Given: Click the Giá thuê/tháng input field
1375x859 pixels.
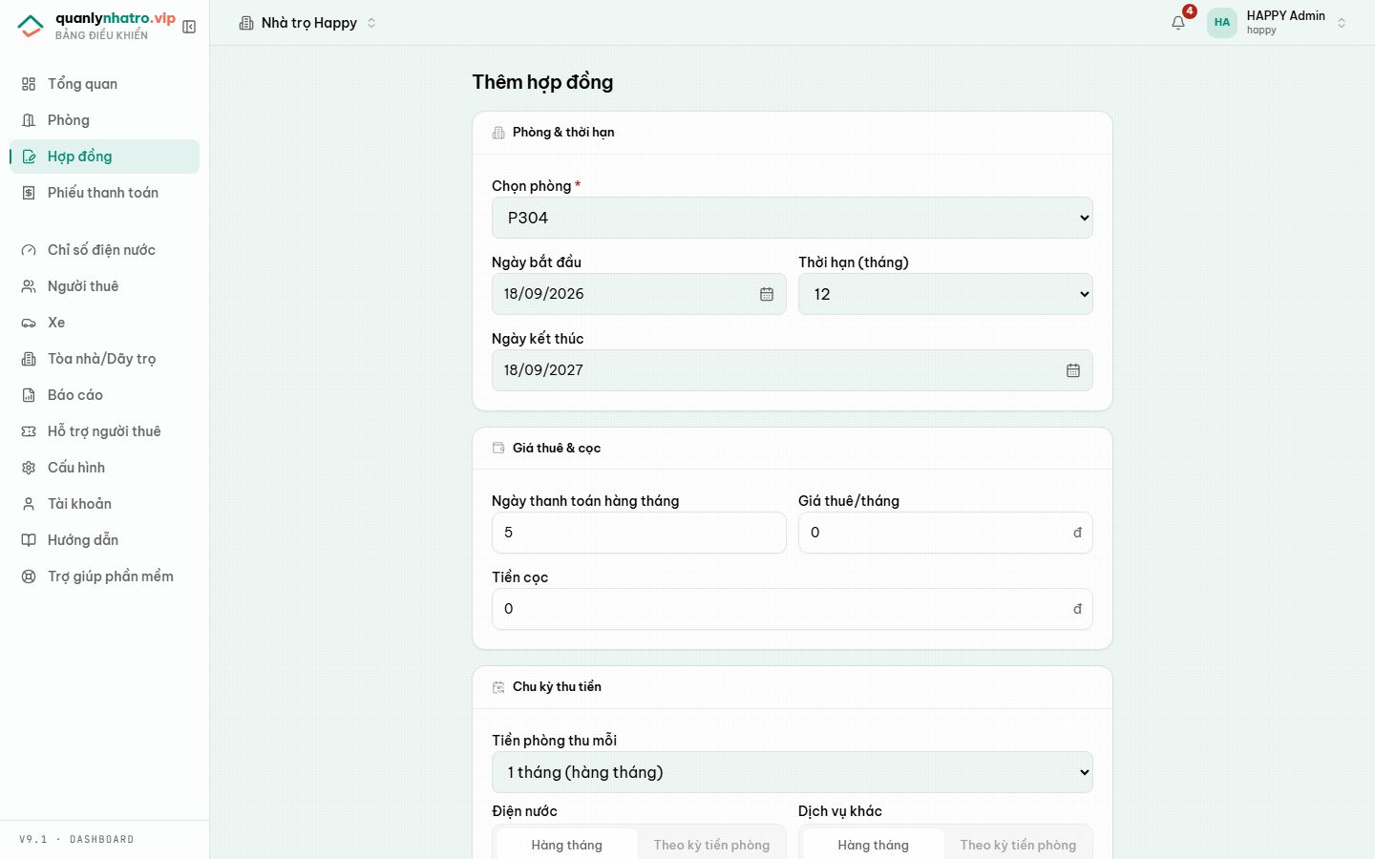Looking at the screenshot, I should [x=945, y=533].
